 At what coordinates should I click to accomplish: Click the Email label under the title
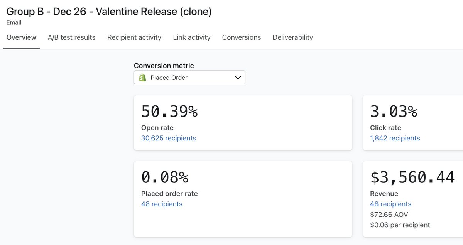(14, 22)
